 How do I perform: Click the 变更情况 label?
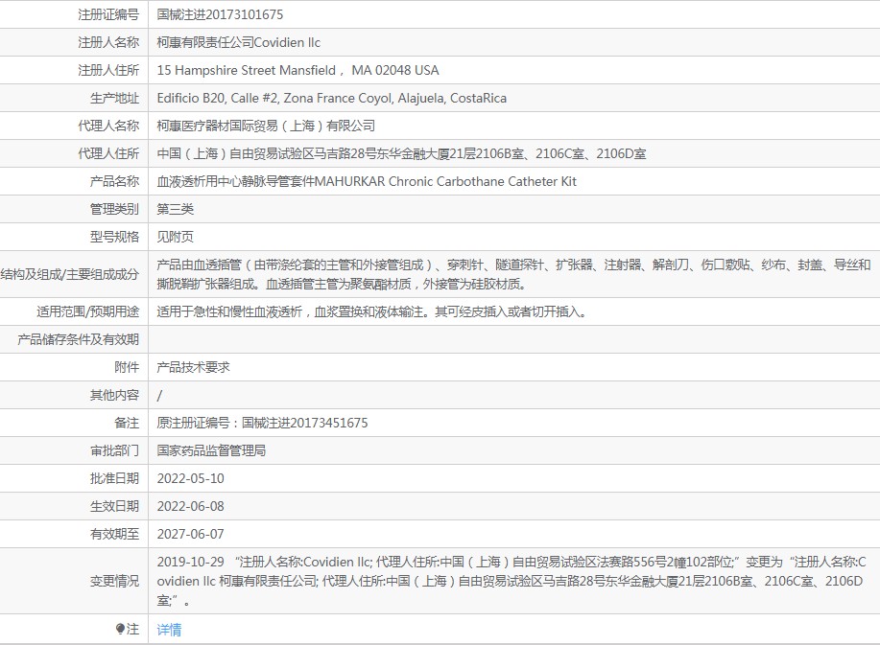(114, 581)
